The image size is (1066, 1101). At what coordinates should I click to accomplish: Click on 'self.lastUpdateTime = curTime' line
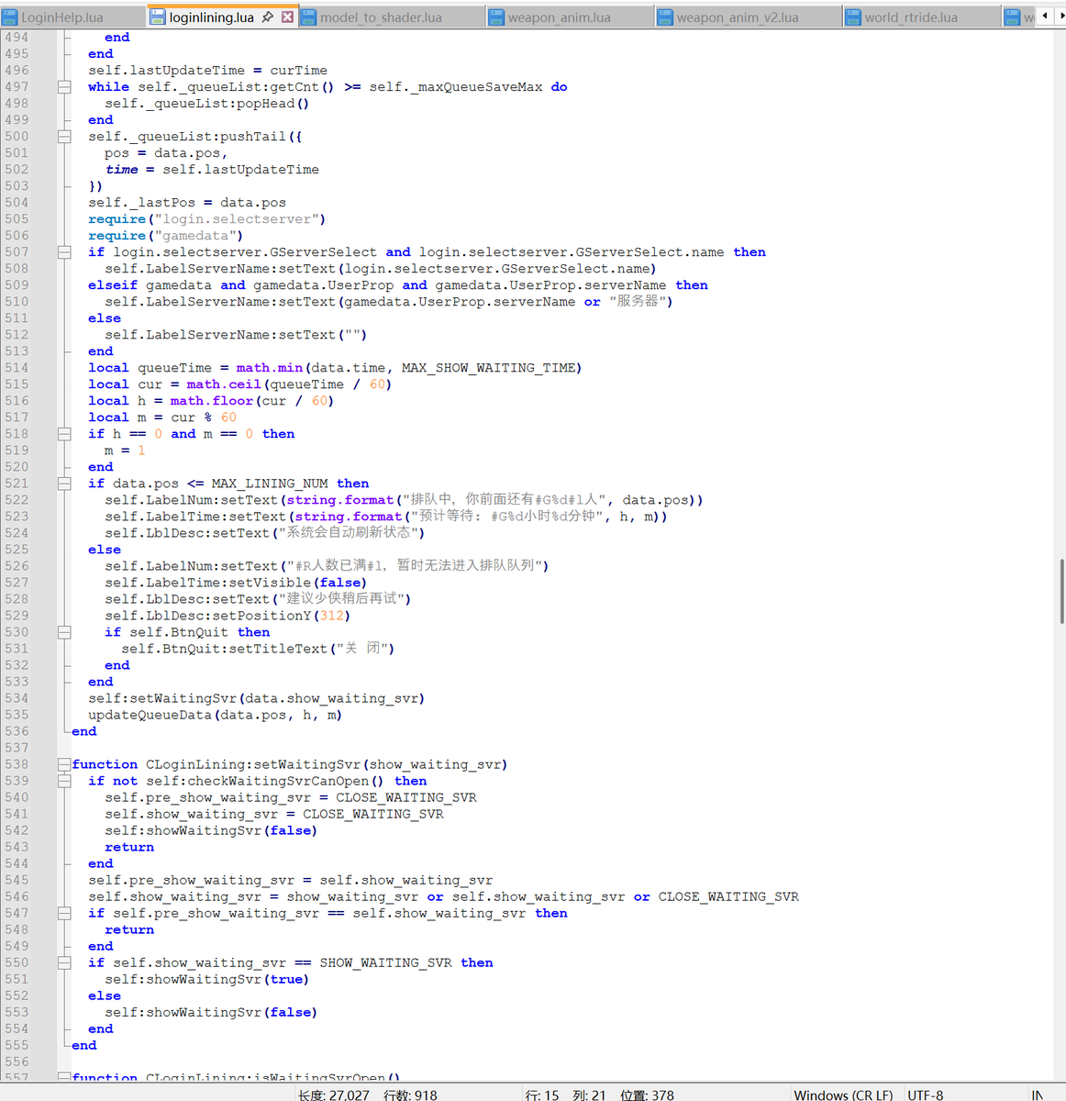[207, 71]
